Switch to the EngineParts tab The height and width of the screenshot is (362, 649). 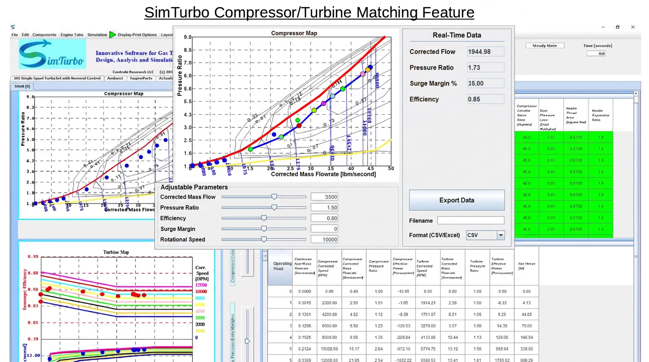[x=141, y=78]
